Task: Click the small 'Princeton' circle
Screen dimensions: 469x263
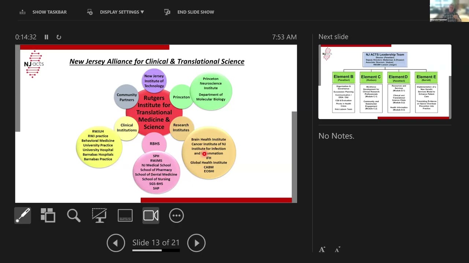Action: click(x=181, y=97)
